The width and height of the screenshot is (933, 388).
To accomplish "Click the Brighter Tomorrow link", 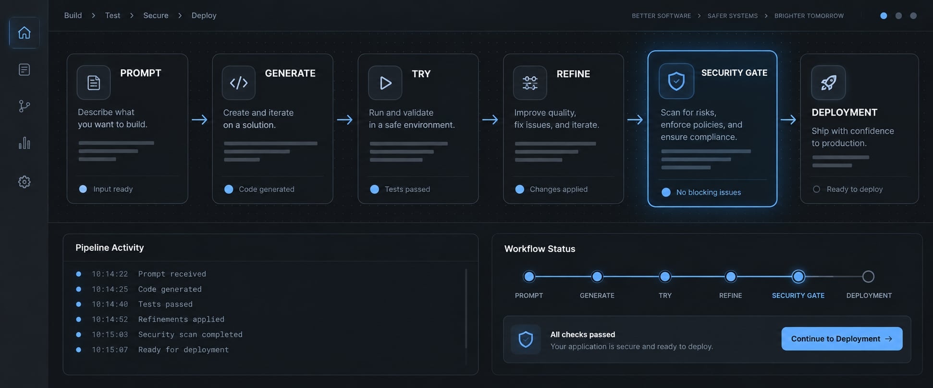I will tap(809, 16).
